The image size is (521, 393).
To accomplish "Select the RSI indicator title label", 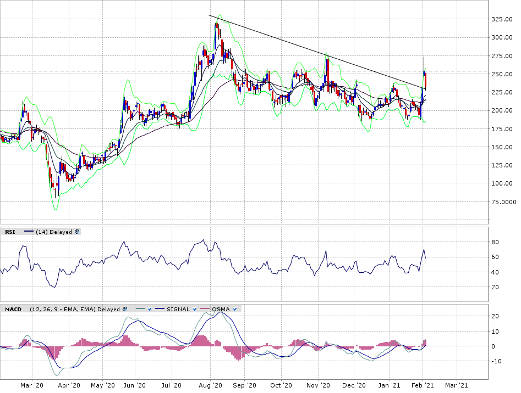I will 10,232.
